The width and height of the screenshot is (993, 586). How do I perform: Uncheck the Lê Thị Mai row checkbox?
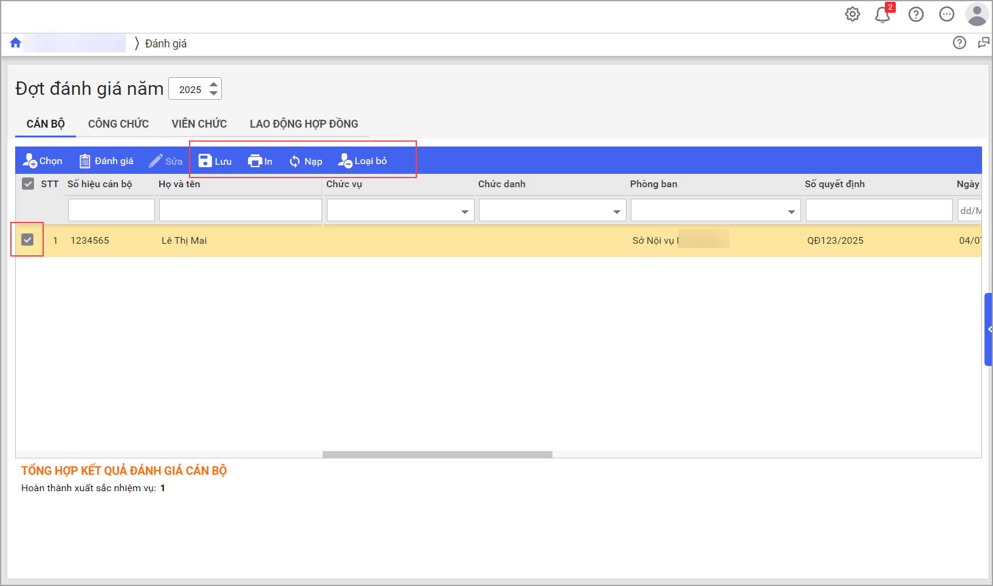pos(27,240)
